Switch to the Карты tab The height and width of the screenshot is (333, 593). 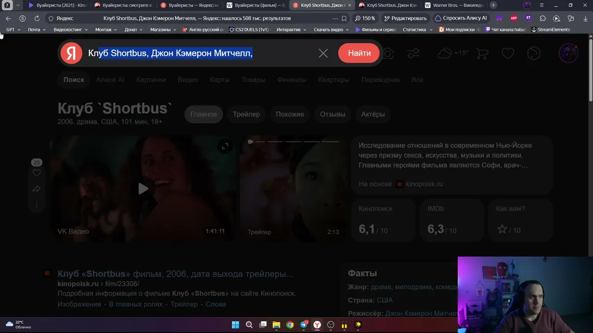[220, 80]
